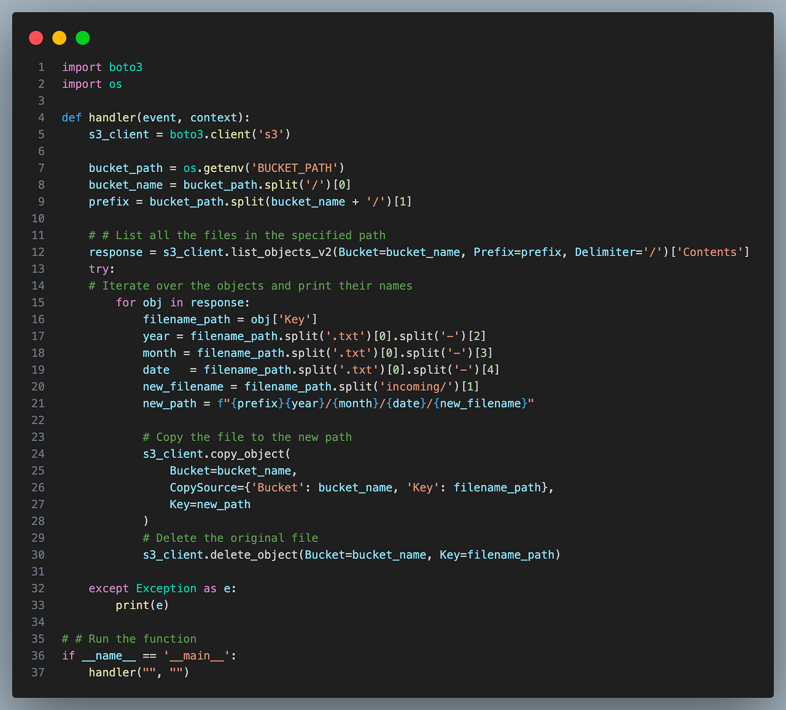Image resolution: width=786 pixels, height=710 pixels.
Task: Click the 'try:' statement
Action: [102, 269]
